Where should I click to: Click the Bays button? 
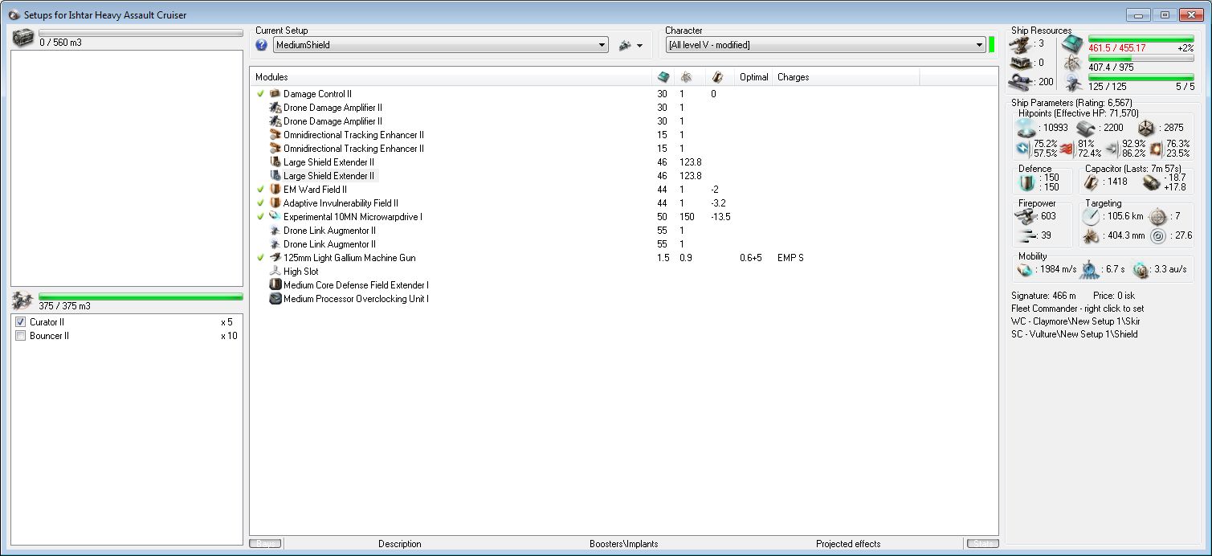[266, 544]
